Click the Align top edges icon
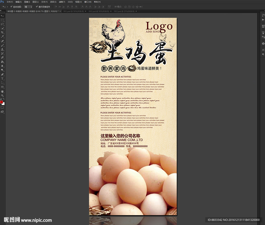Viewport: 265px width, 225px height. click(x=56, y=7)
